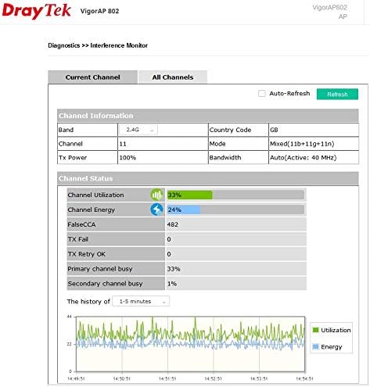Click the blue Energy legend square
The height and width of the screenshot is (387, 370).
tap(315, 346)
